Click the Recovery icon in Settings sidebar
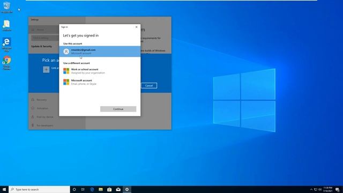 33,100
